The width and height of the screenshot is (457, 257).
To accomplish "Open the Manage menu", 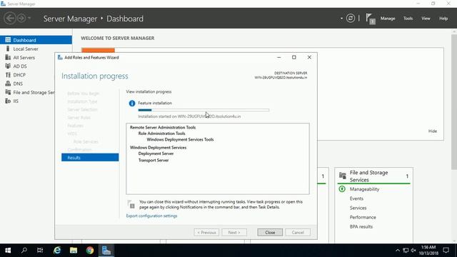I will coord(388,19).
